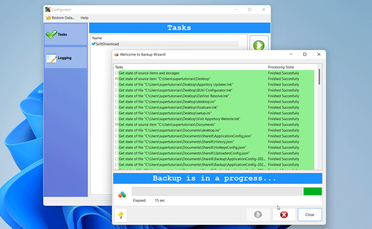Click folder icon of Documents source item row
Image resolution: width=372 pixels, height=229 pixels.
pos(117,125)
